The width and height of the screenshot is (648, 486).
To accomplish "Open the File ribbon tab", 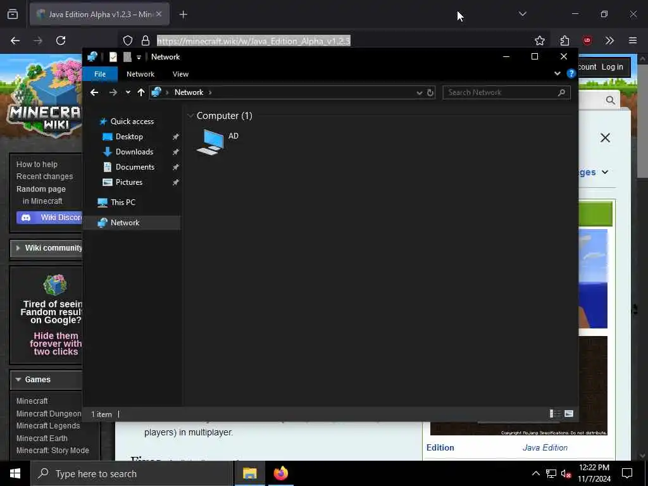I will pos(100,74).
